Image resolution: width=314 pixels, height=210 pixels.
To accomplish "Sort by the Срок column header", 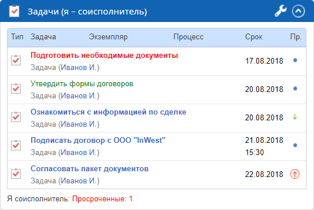I will [254, 37].
